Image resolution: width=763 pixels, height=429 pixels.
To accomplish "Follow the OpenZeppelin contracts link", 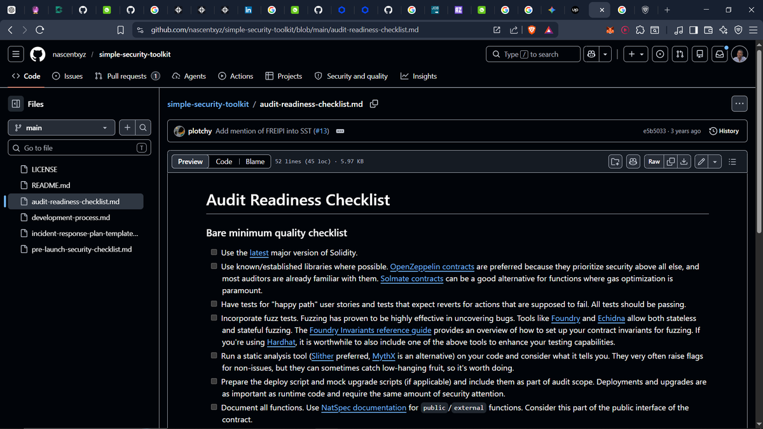I will pyautogui.click(x=432, y=266).
